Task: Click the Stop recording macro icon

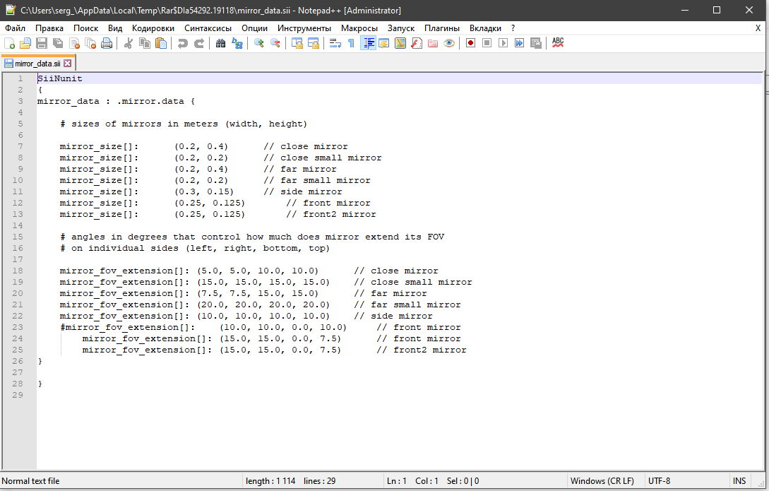Action: click(487, 43)
